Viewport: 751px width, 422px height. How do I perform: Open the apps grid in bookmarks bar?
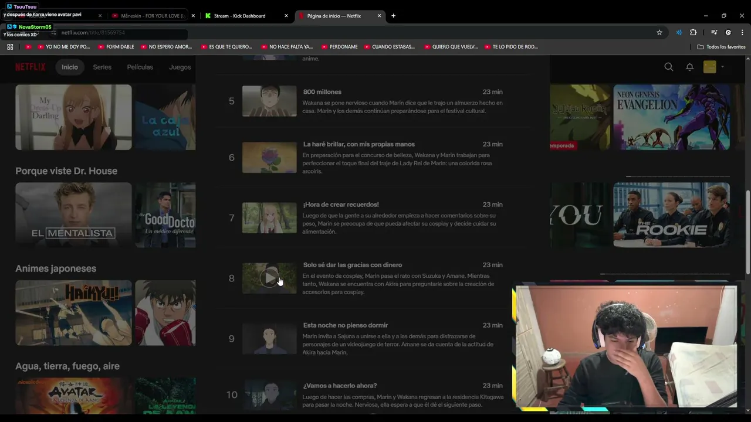pyautogui.click(x=10, y=47)
